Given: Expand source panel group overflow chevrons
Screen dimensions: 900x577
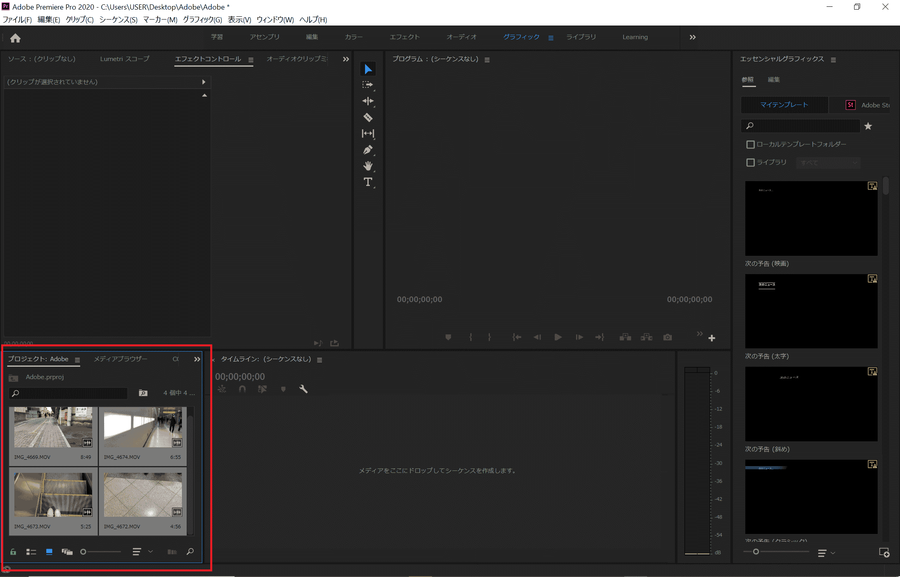Looking at the screenshot, I should pos(346,59).
